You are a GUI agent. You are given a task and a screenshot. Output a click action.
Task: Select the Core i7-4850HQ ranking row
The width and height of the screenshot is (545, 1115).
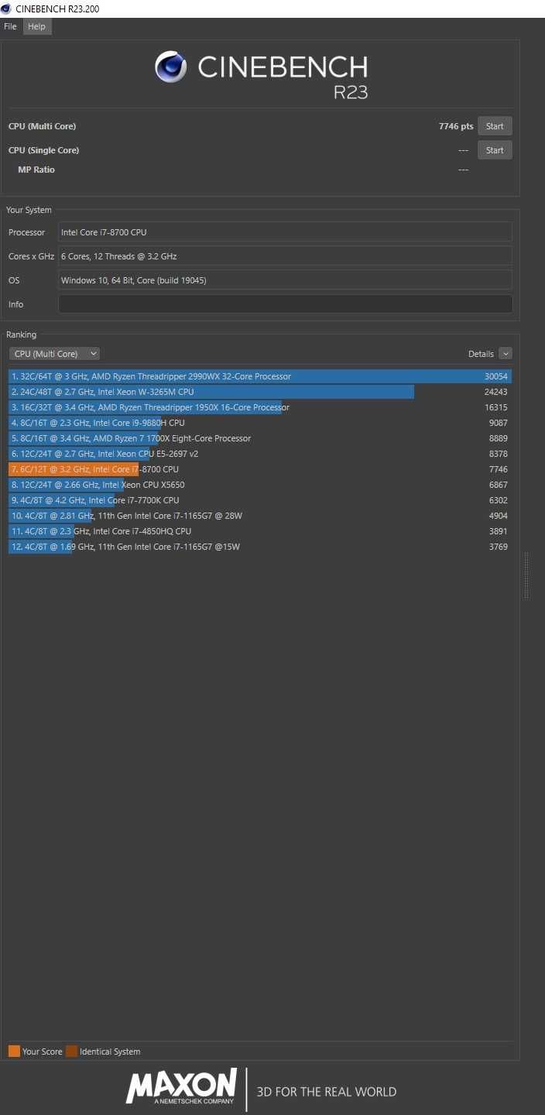point(260,531)
